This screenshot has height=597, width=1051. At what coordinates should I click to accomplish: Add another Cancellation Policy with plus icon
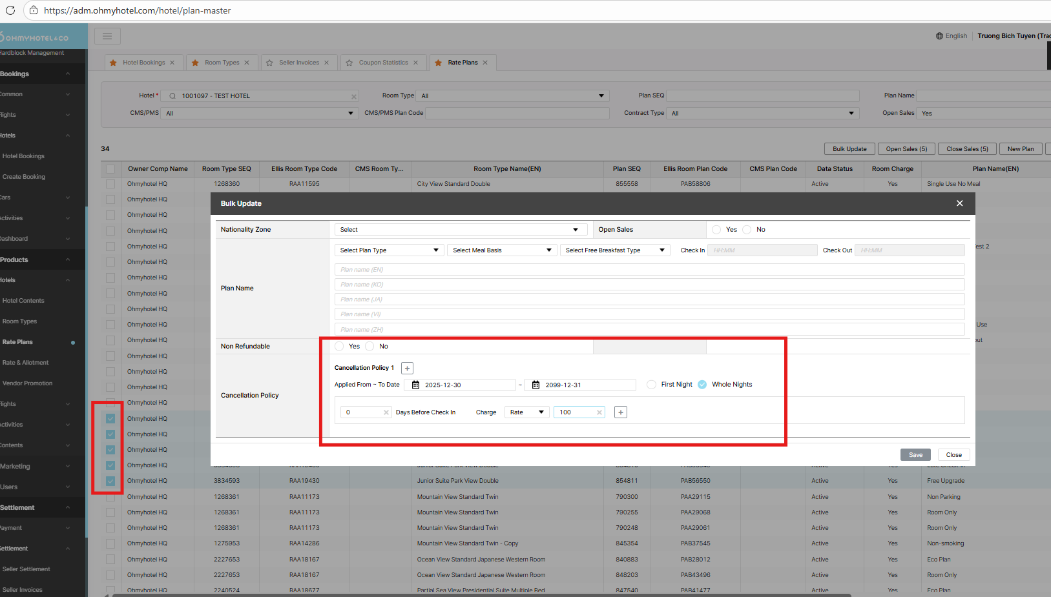[407, 369]
